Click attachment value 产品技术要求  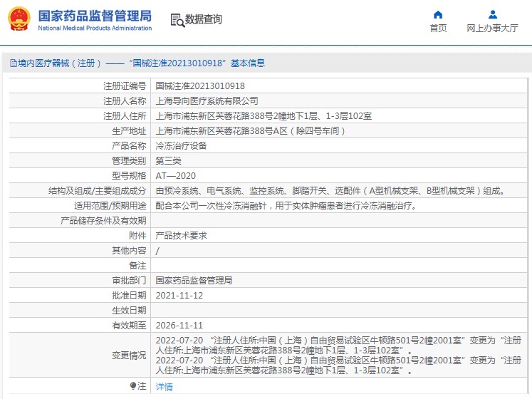[x=181, y=235]
